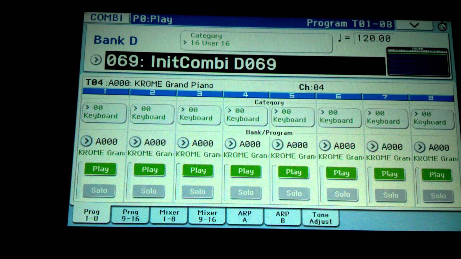Go to the ARP A tab
Viewport: 461px width, 259px height.
pyautogui.click(x=245, y=217)
